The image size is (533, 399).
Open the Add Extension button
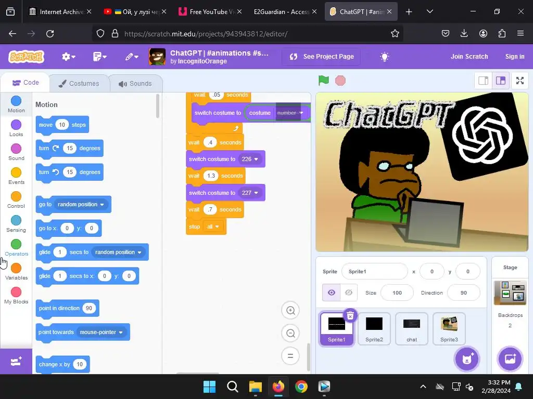click(16, 362)
